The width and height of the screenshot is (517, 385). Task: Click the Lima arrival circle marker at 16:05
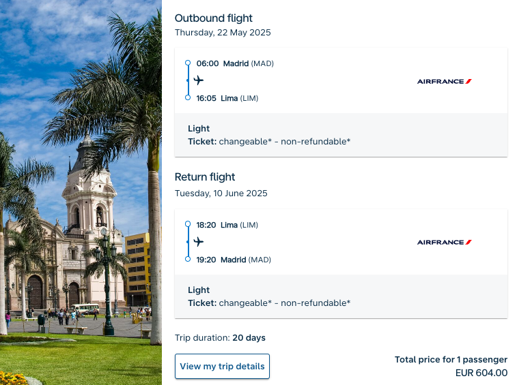[188, 97]
